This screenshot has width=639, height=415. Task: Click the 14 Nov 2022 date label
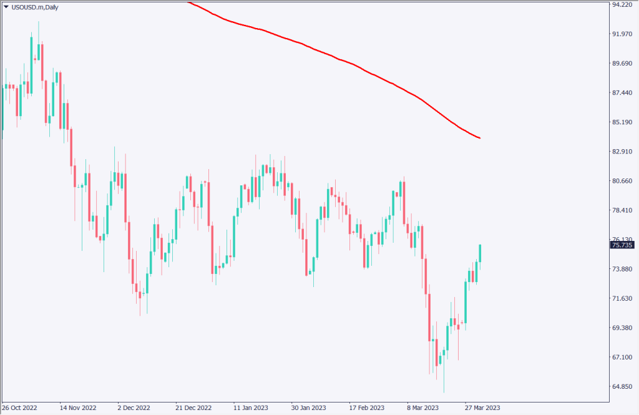(x=77, y=408)
